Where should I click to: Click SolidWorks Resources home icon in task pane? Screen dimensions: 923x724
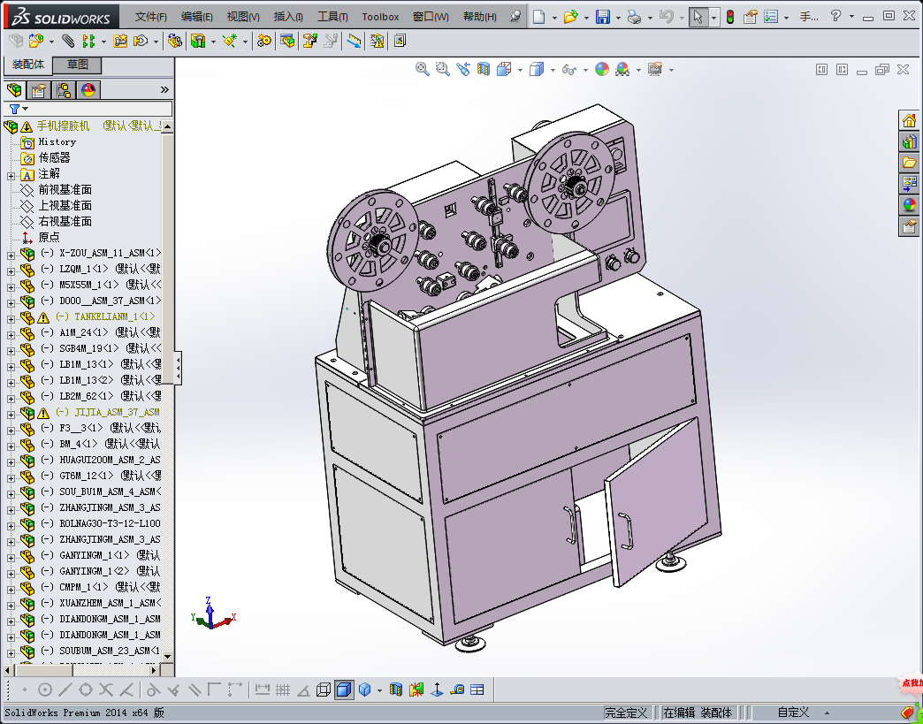point(909,120)
